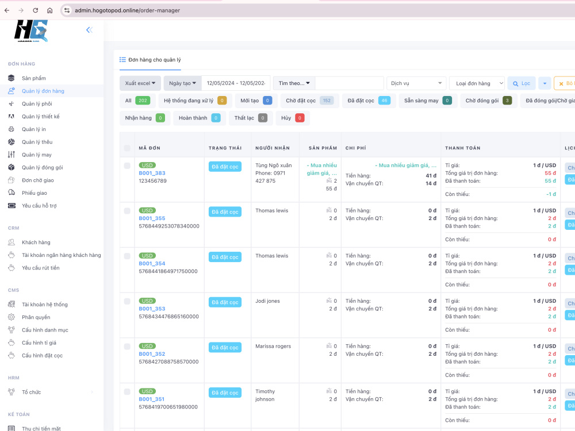
Task: Select the Mới tạo status tab
Action: pyautogui.click(x=256, y=101)
